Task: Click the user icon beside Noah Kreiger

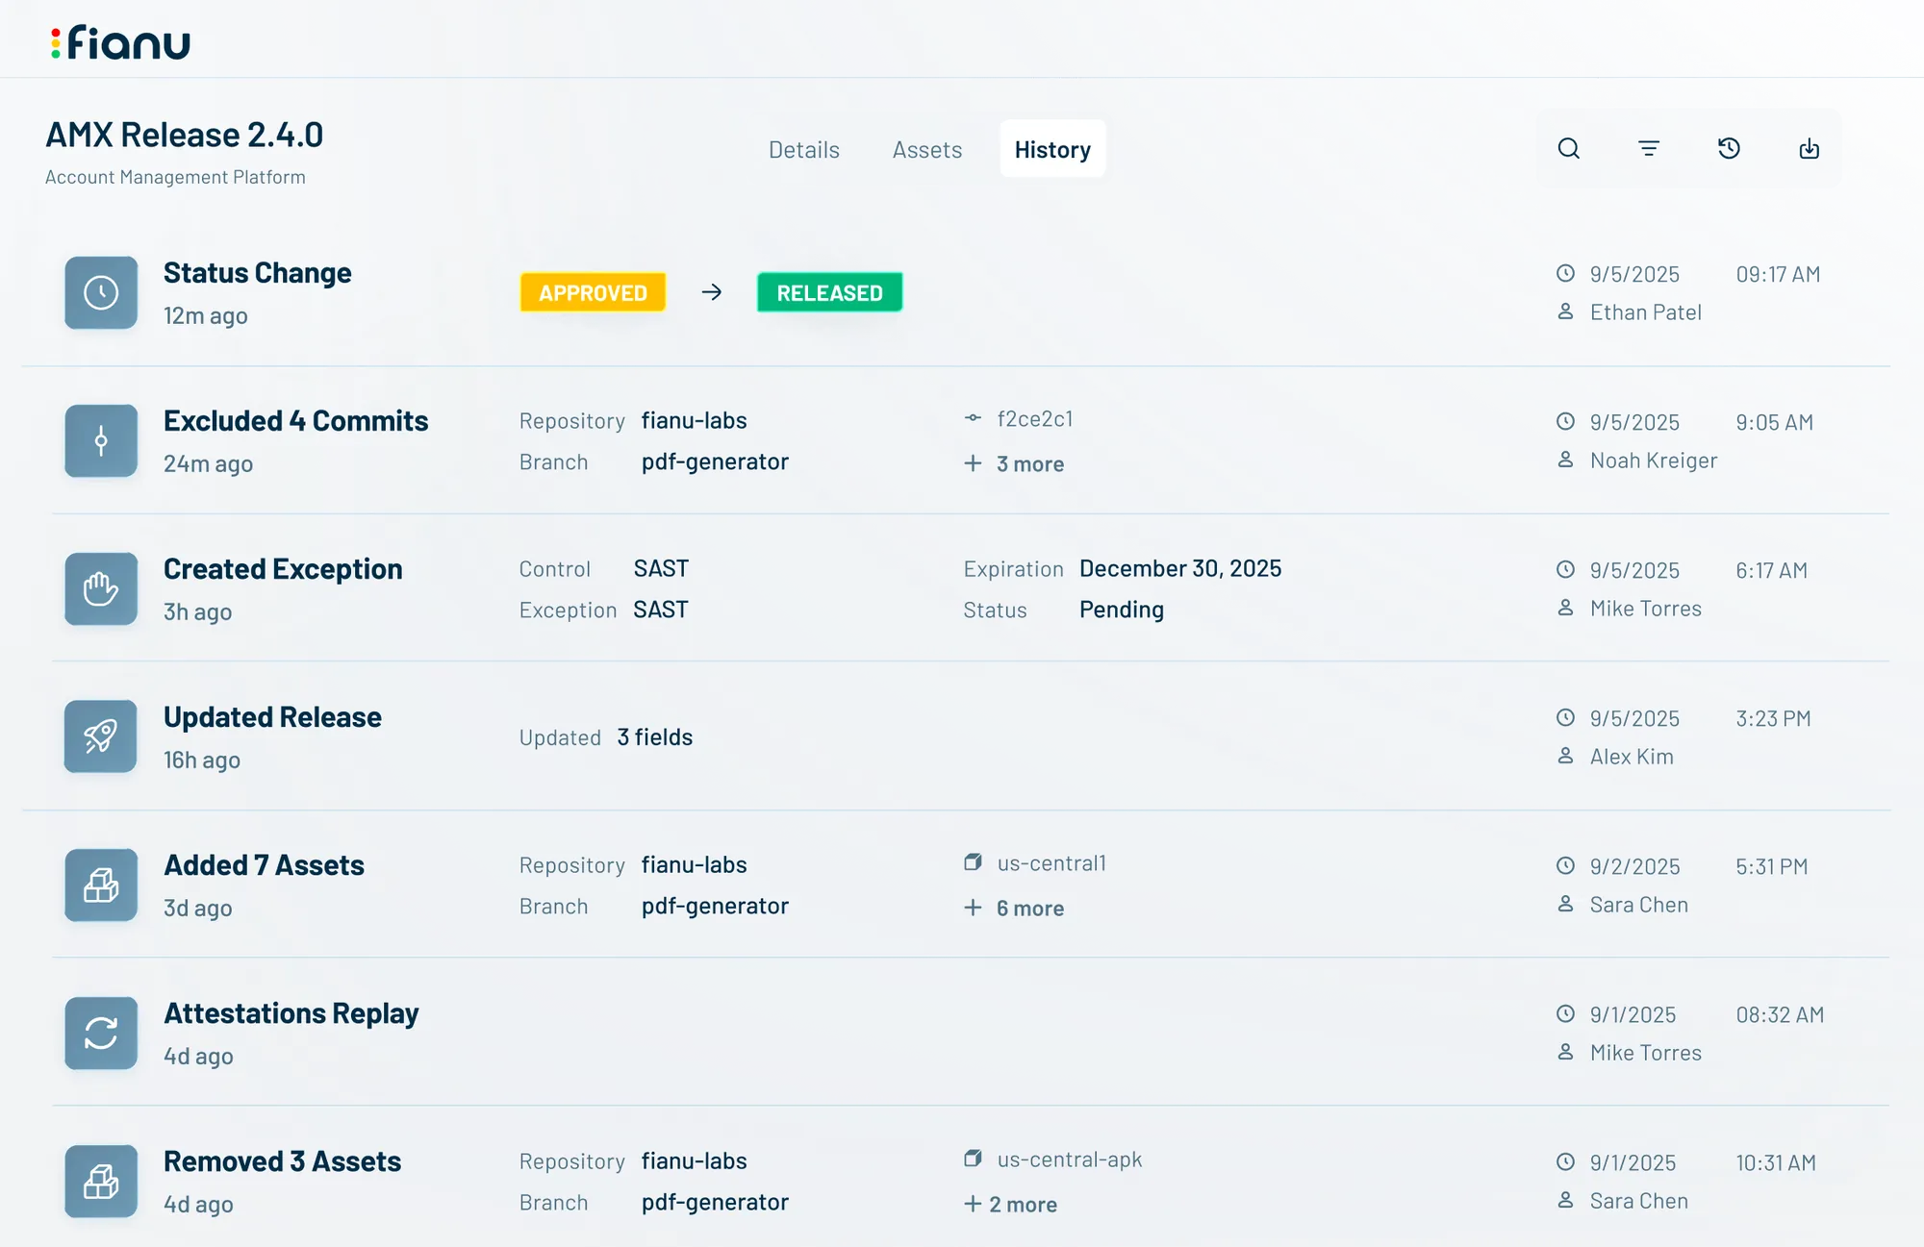Action: click(1565, 460)
